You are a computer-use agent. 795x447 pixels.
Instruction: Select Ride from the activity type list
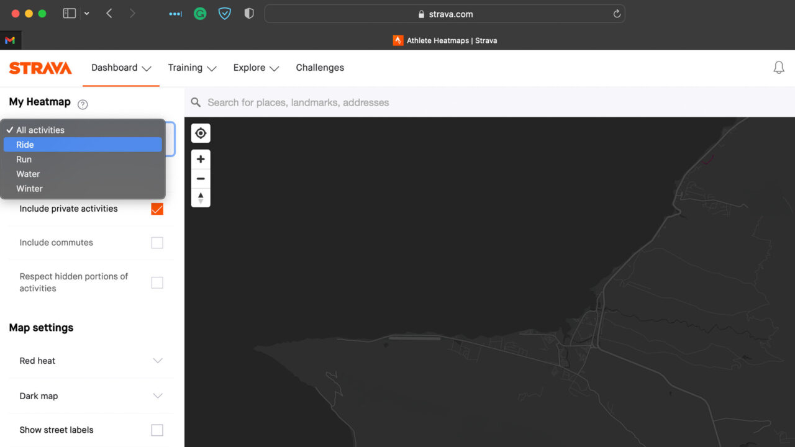(83, 144)
